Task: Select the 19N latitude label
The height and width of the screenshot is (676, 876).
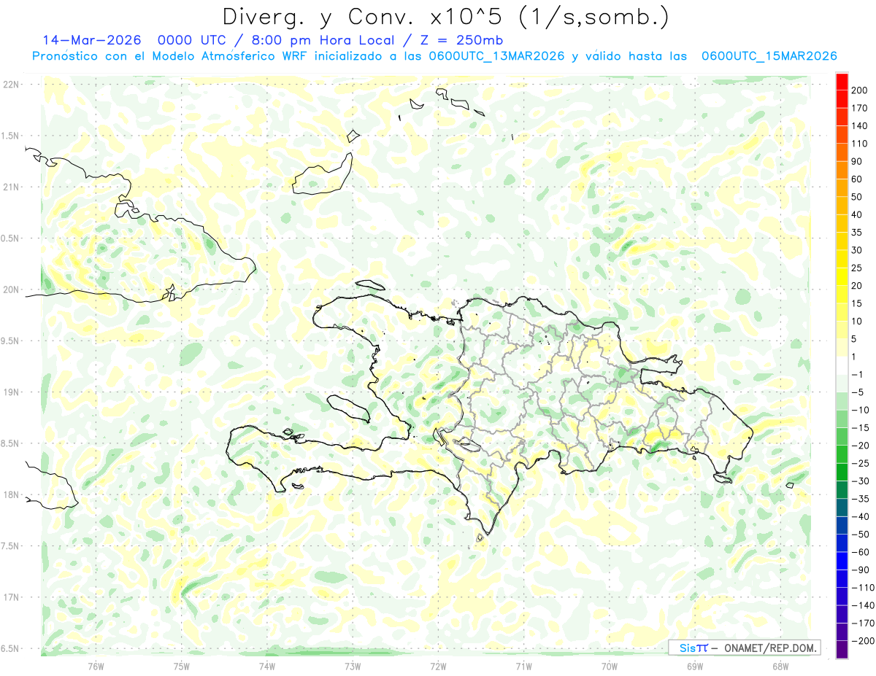Action: pos(11,392)
